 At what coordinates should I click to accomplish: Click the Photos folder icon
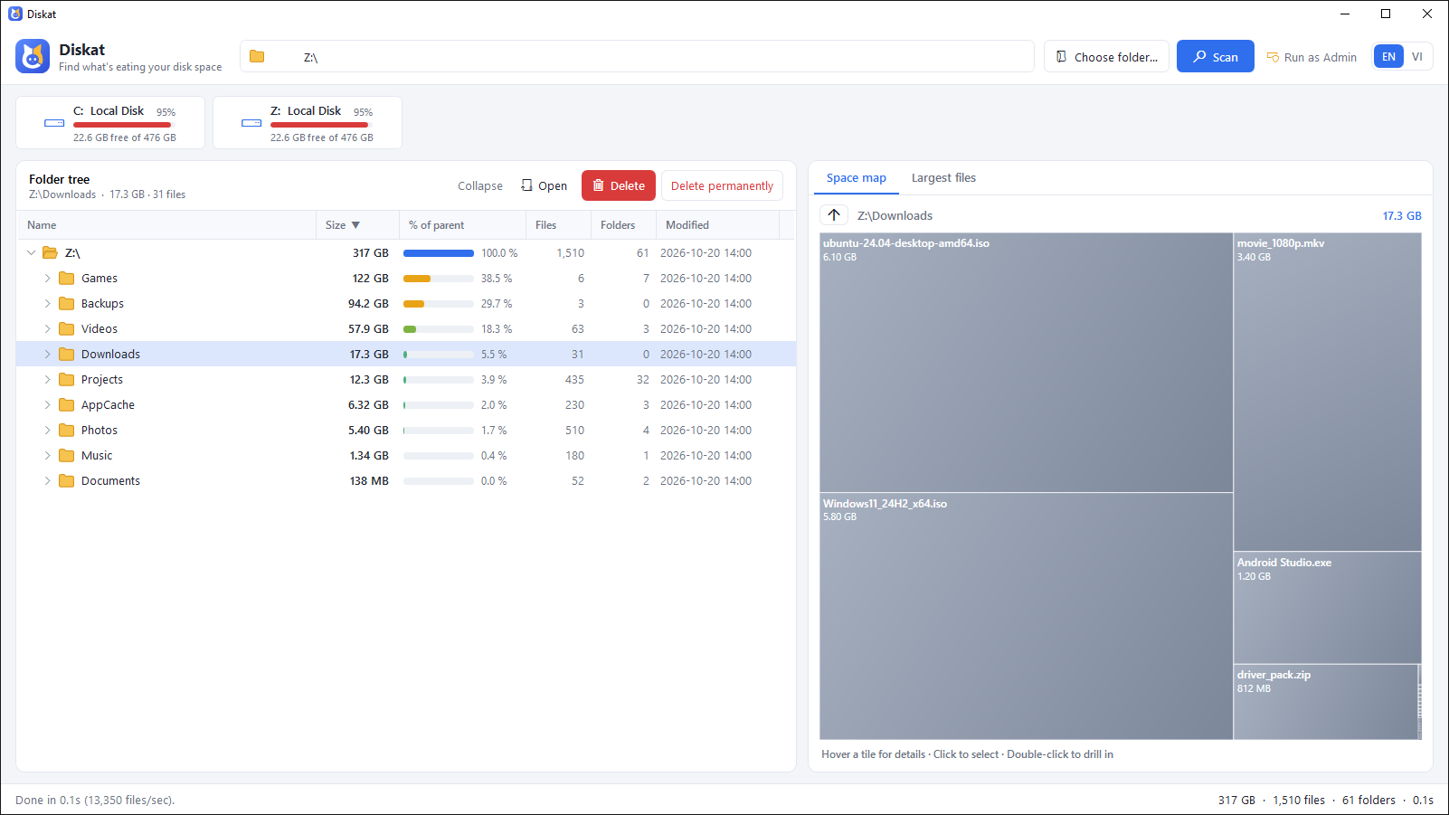coord(67,430)
